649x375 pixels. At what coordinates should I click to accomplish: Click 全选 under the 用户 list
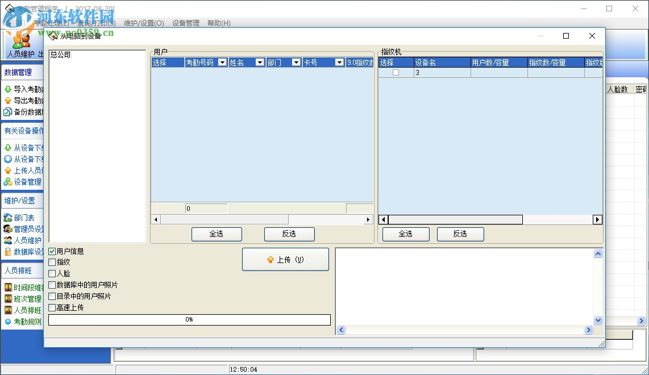[x=217, y=234]
